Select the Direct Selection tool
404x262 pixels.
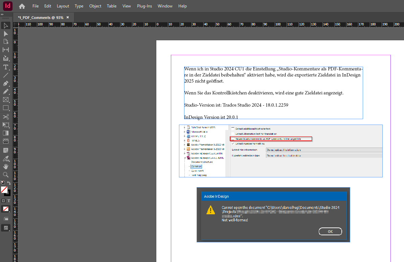[x=6, y=34]
